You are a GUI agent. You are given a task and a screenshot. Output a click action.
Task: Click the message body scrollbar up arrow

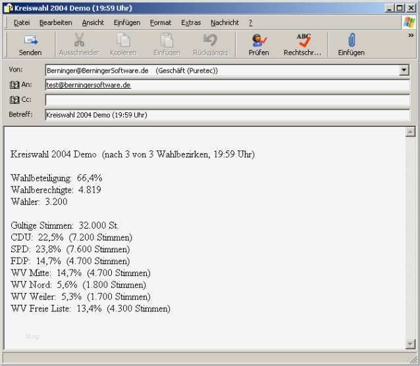pyautogui.click(x=410, y=132)
